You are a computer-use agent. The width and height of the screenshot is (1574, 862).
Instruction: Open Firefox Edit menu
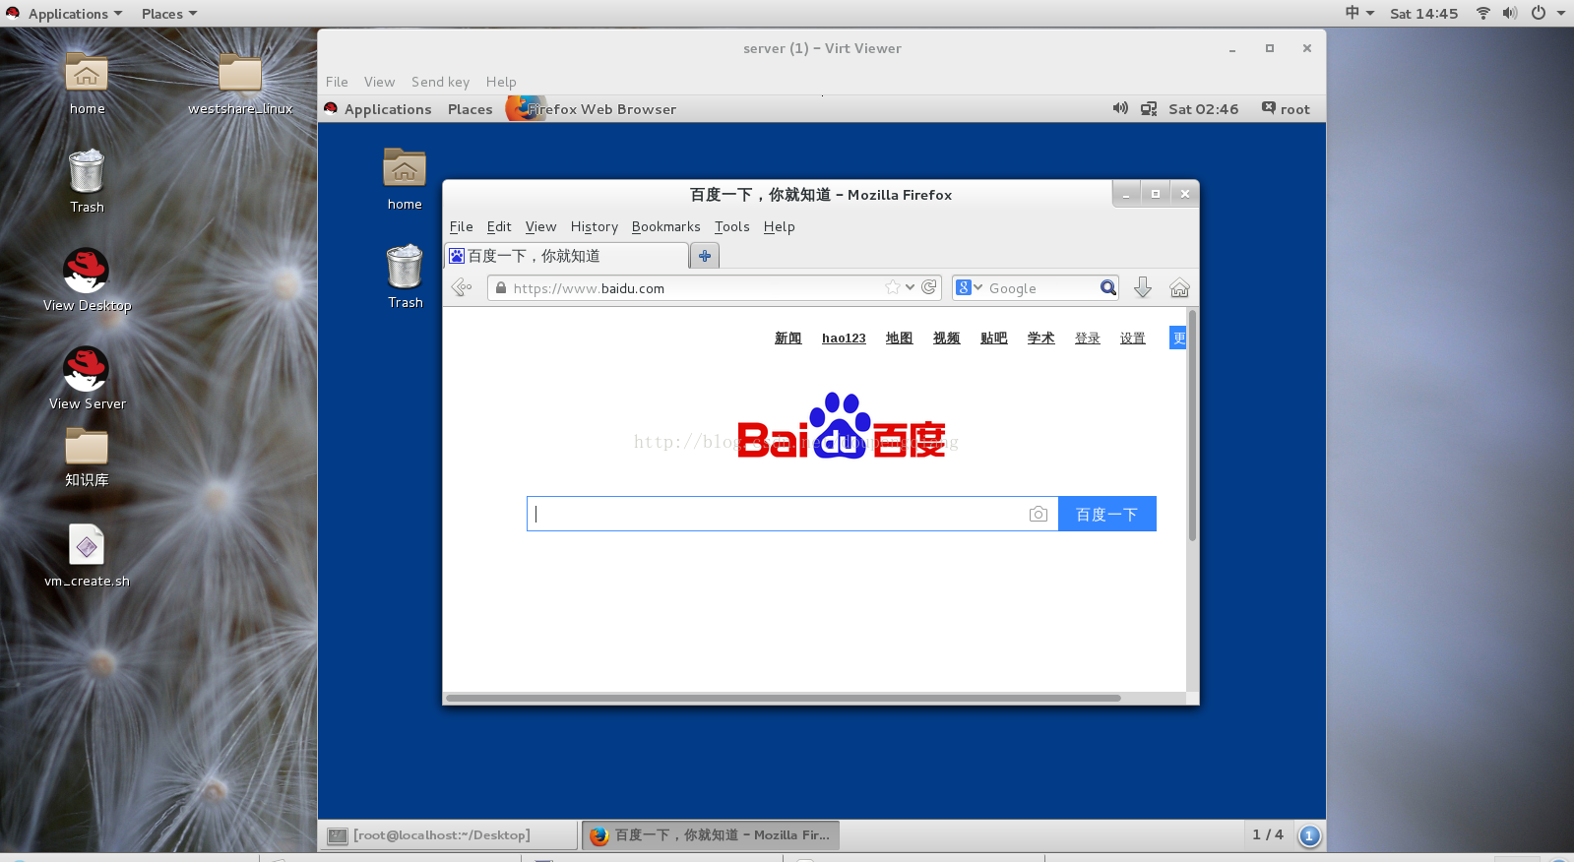tap(499, 226)
